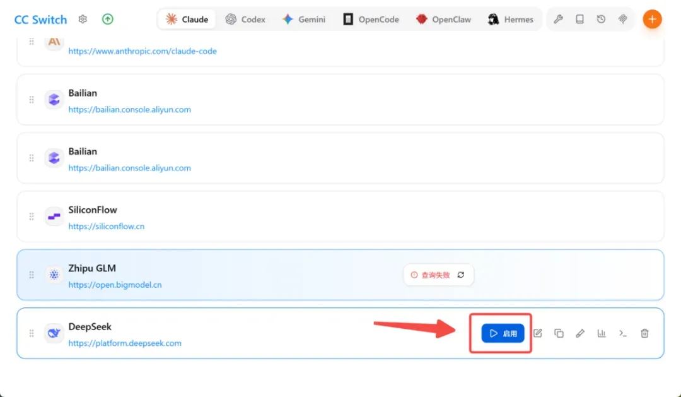Open terminal icon for DeepSeek
The height and width of the screenshot is (397, 681).
[623, 333]
